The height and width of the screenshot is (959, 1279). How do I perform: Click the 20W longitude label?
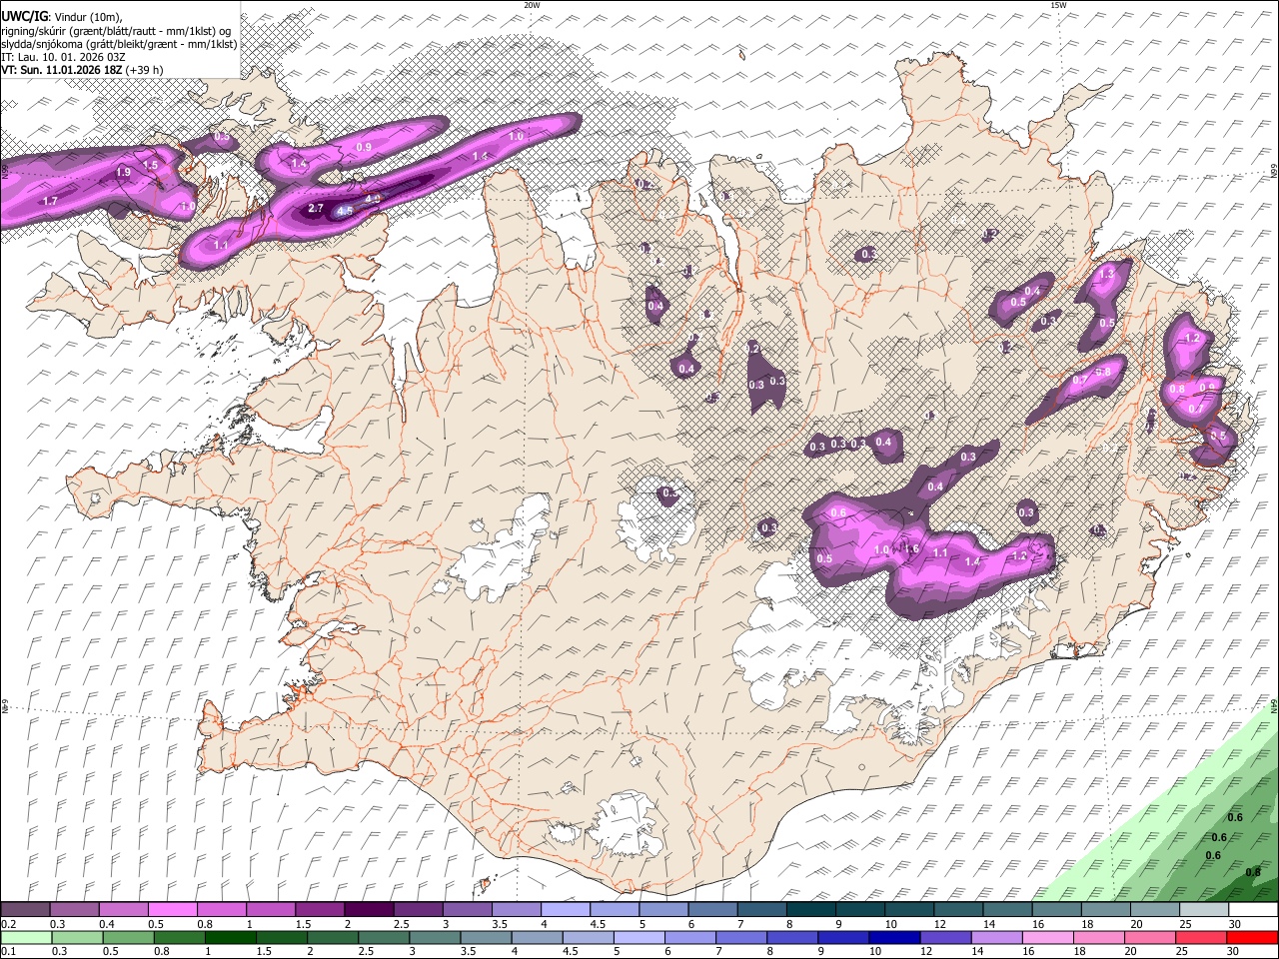pos(532,5)
